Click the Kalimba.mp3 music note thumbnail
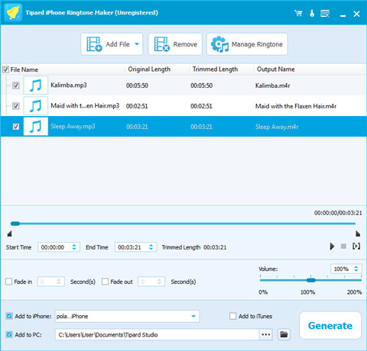This screenshot has height=351, width=367. (x=36, y=85)
